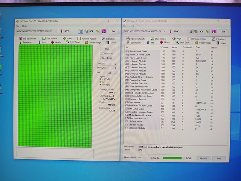The image size is (241, 181).
Task: Open Folder Usage tab in the left window
Action: click(93, 43)
